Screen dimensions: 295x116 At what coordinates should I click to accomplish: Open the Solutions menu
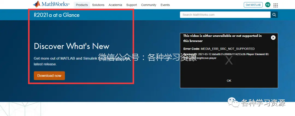click(98, 5)
